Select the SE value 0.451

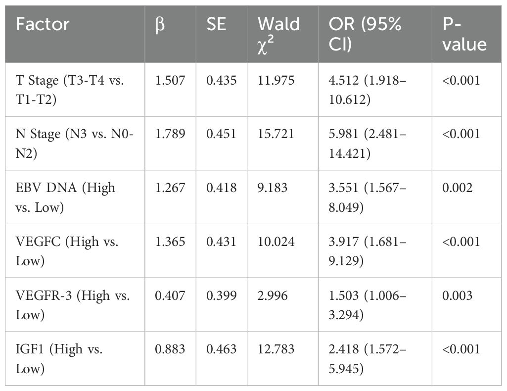pyautogui.click(x=221, y=134)
